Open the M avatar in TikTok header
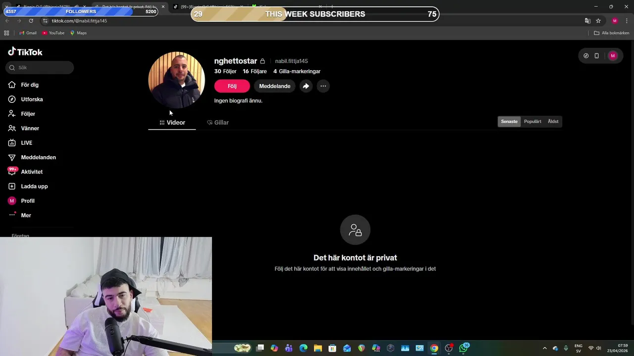Viewport: 634px width, 356px height. pyautogui.click(x=613, y=56)
